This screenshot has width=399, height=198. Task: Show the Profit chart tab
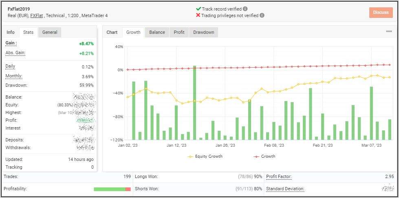[179, 32]
